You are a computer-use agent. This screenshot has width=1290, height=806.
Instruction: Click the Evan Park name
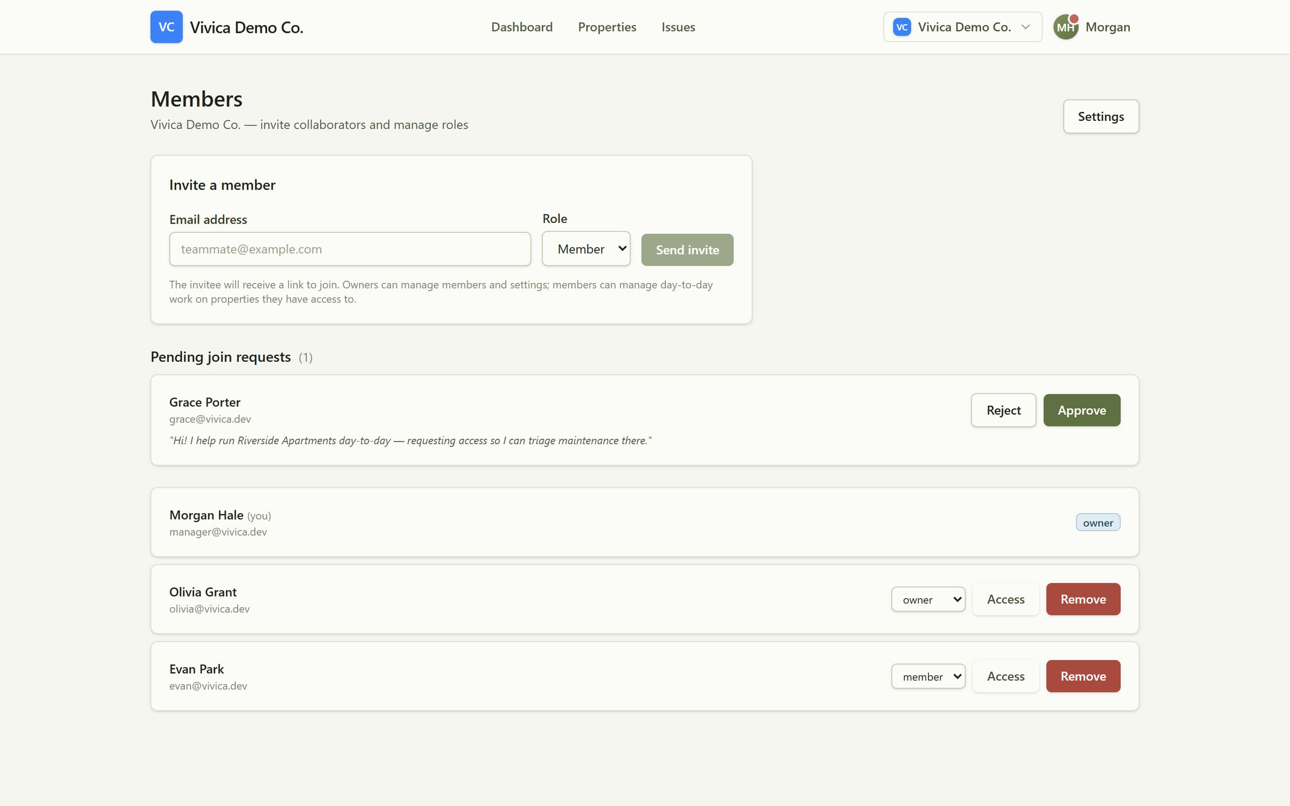tap(196, 668)
